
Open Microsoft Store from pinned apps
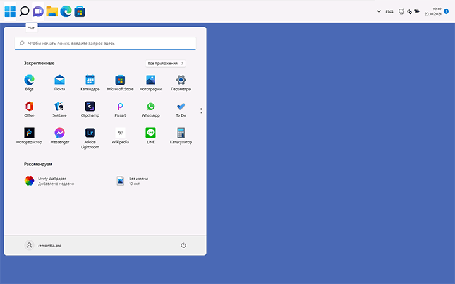[120, 83]
